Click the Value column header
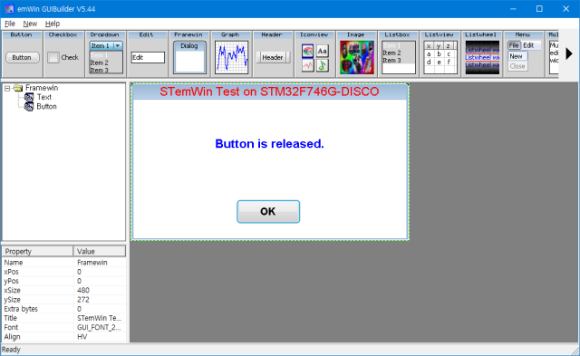 pyautogui.click(x=100, y=252)
